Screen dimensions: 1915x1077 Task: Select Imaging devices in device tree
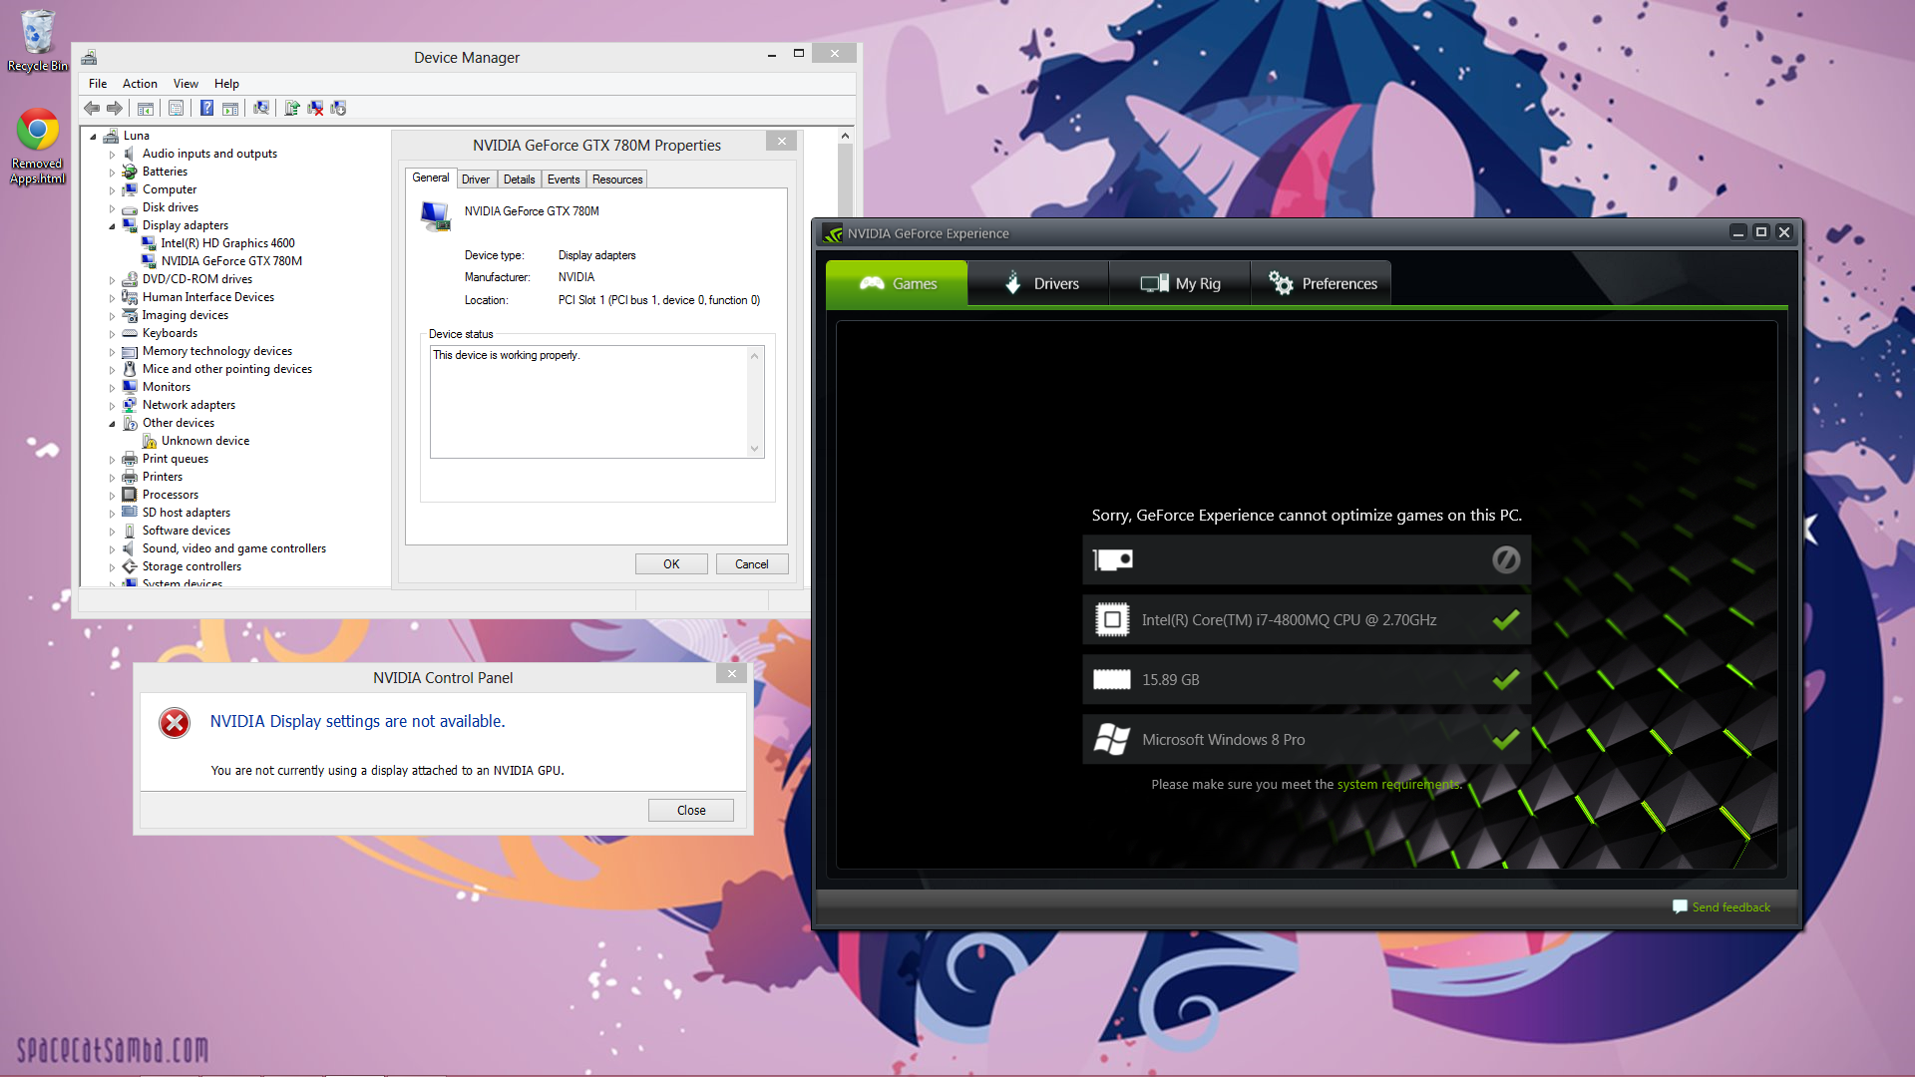click(186, 315)
